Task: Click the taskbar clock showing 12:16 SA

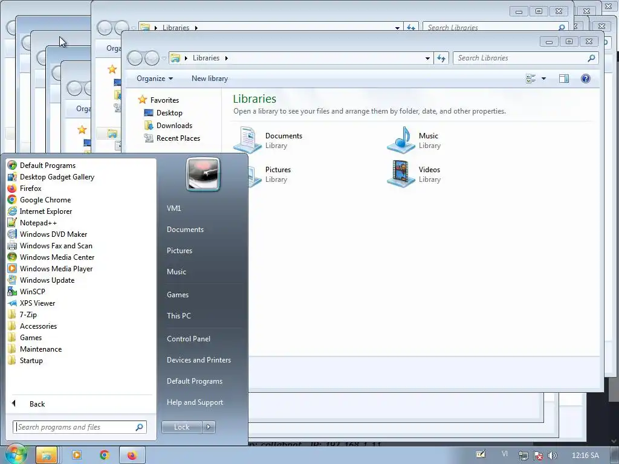Action: [x=585, y=456]
